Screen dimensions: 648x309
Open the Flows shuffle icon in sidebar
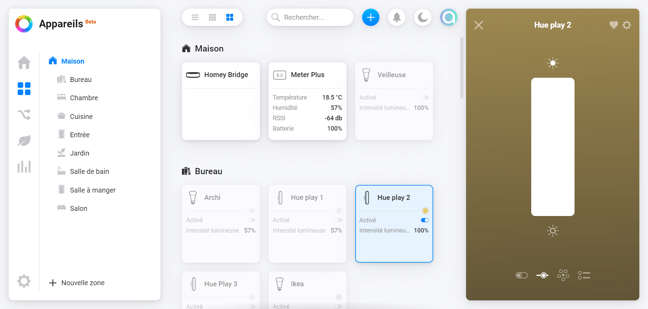(24, 114)
